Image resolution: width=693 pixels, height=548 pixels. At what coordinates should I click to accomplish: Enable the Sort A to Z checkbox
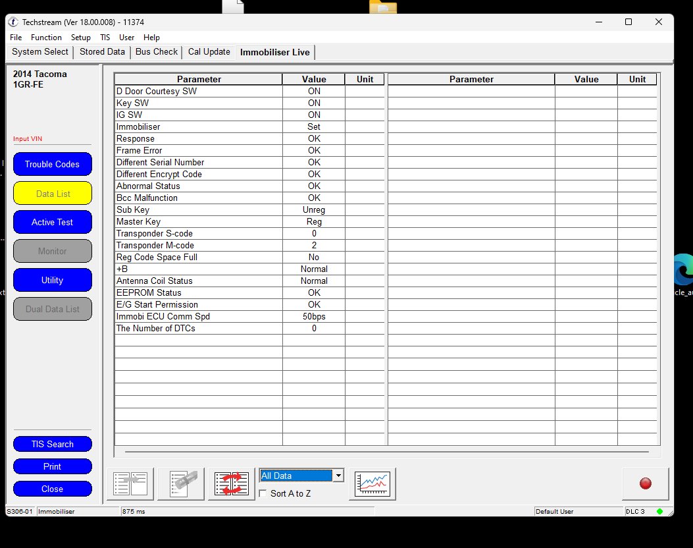(263, 493)
